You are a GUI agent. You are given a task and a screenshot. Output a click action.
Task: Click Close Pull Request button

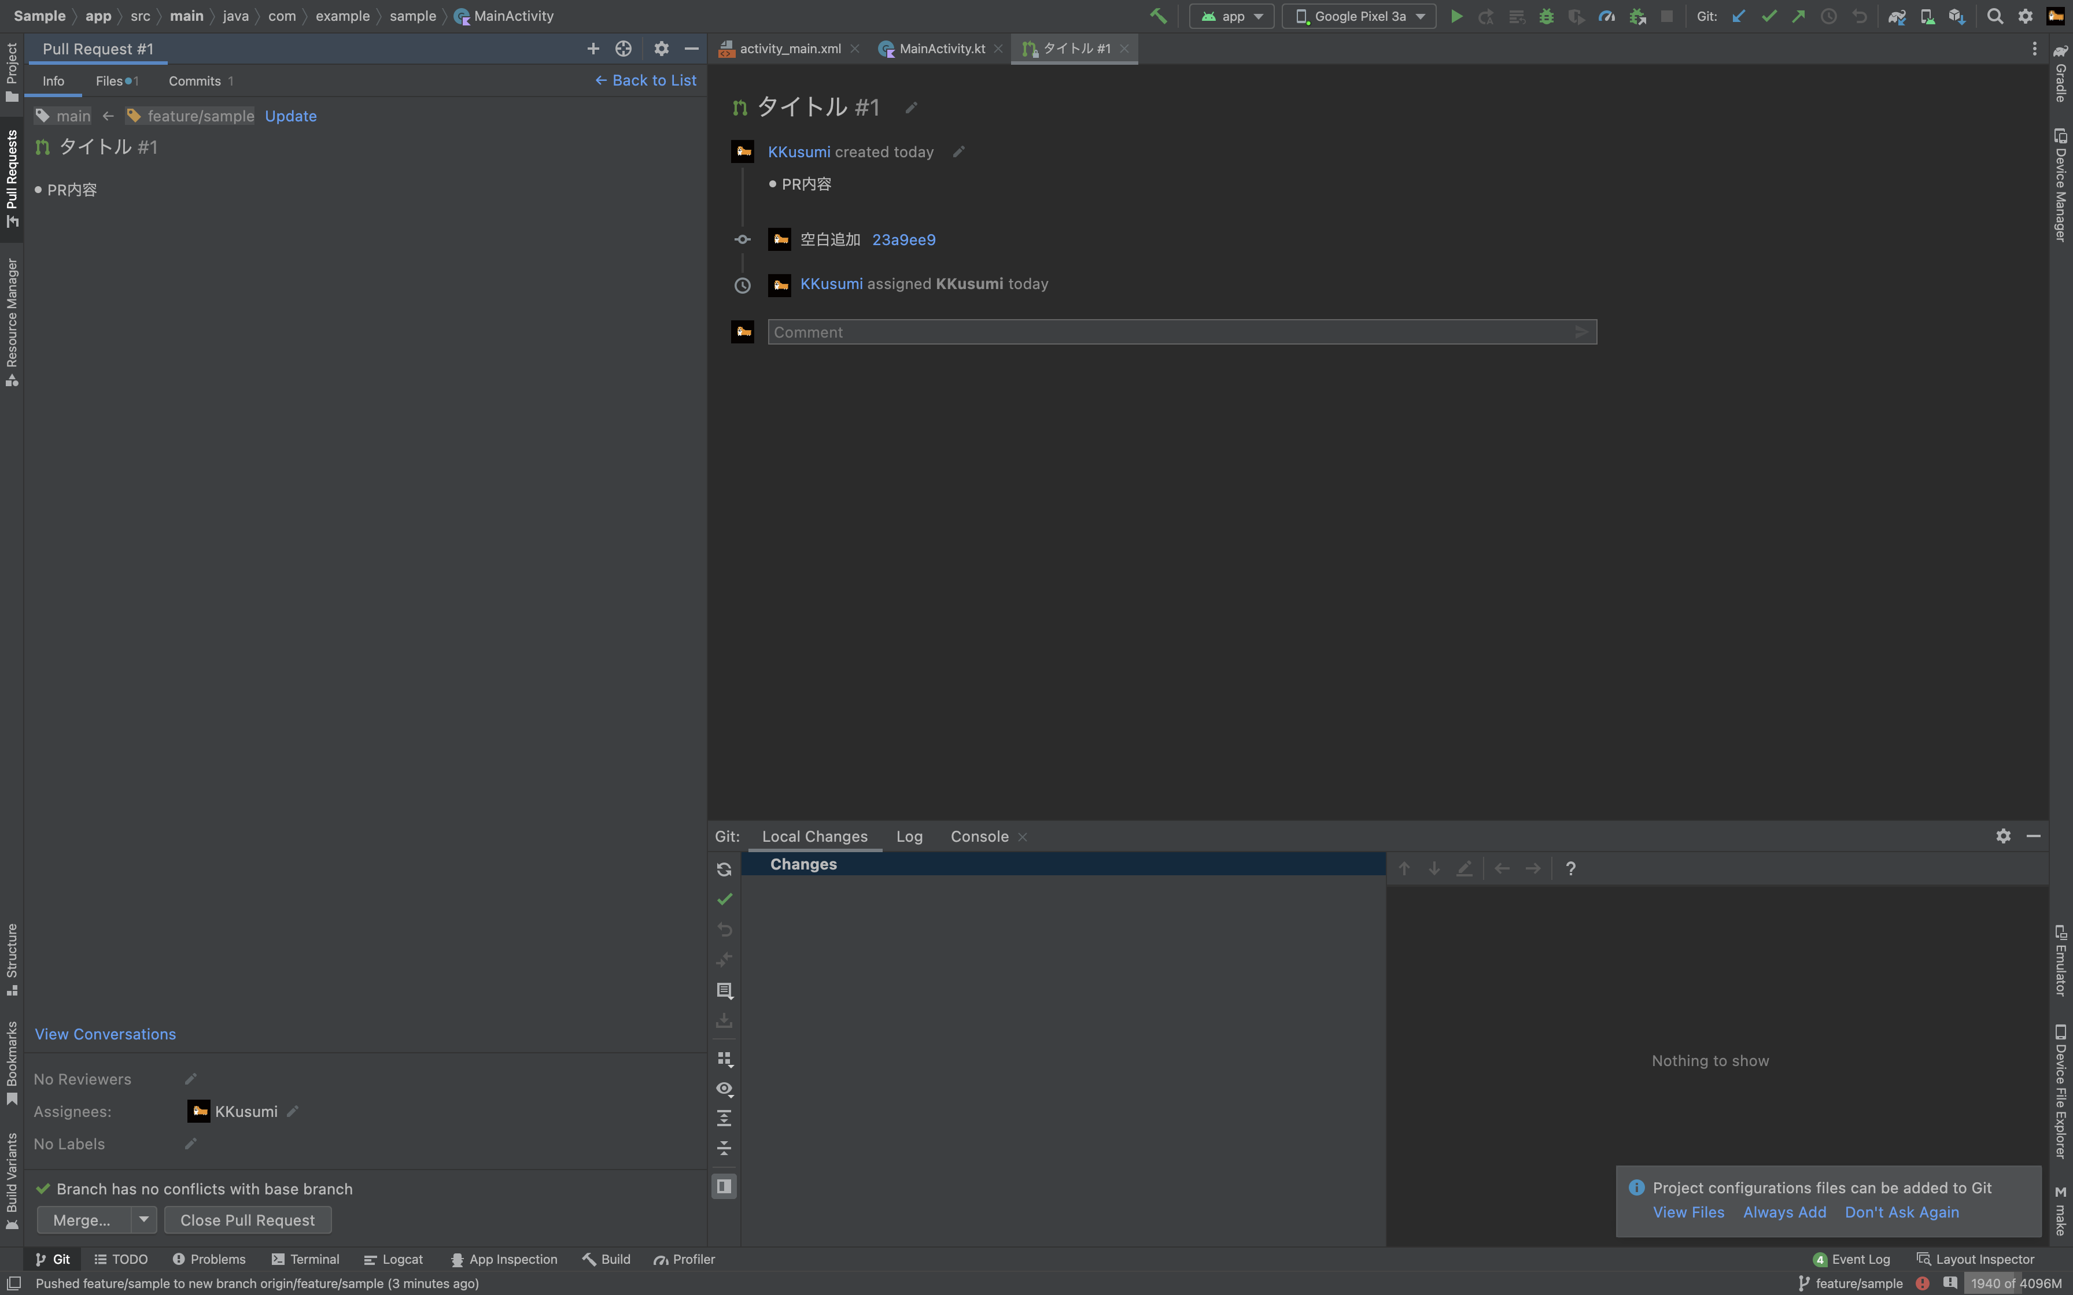coord(247,1220)
